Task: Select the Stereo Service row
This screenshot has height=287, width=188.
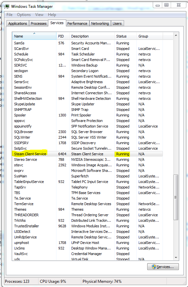Action: point(87,159)
